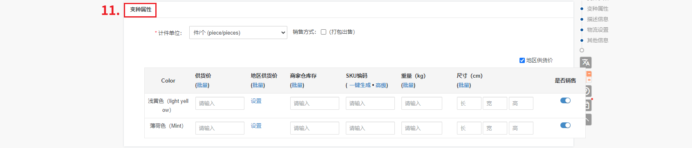Click 设置 link in light yellow row
Viewport: 692px width, 148px height.
click(x=256, y=101)
